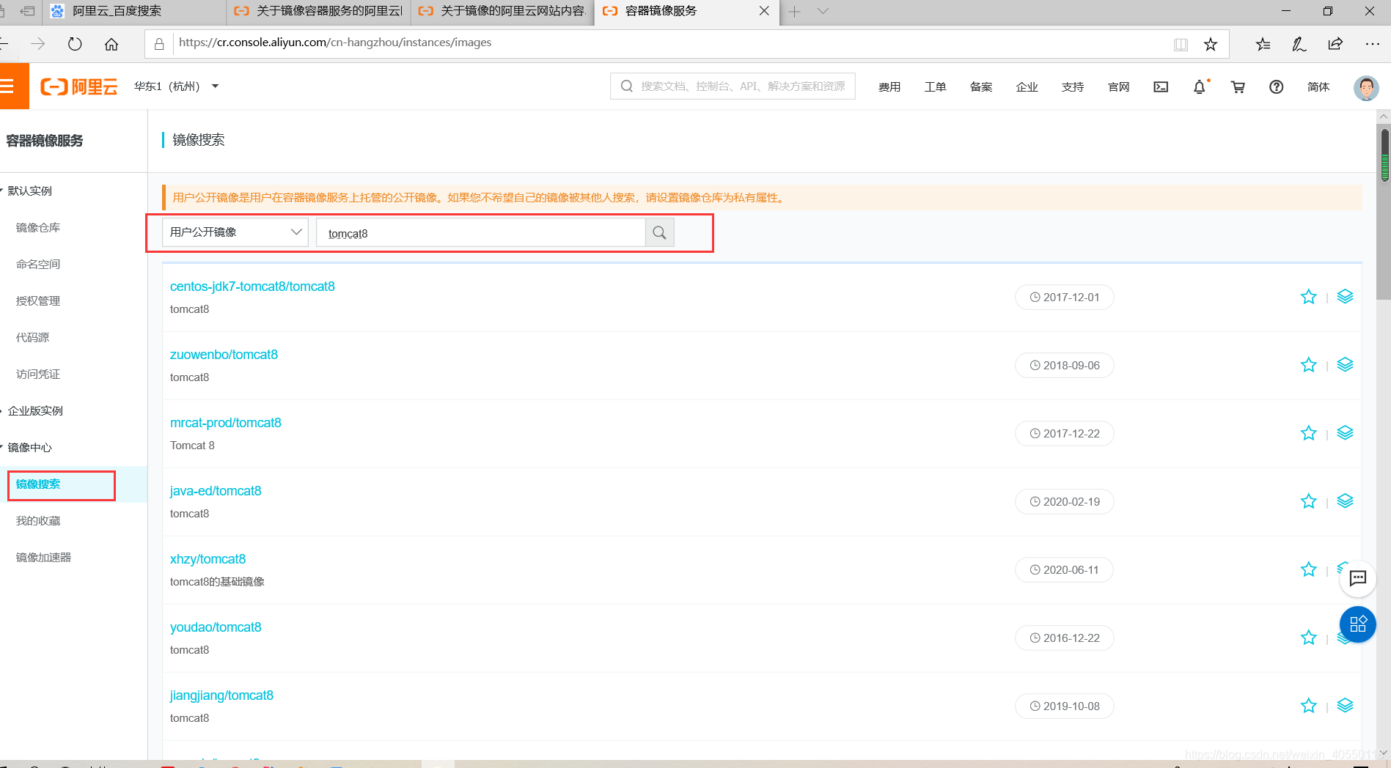1391x768 pixels.
Task: Star the youdao/tomcat8 image
Action: 1309,638
